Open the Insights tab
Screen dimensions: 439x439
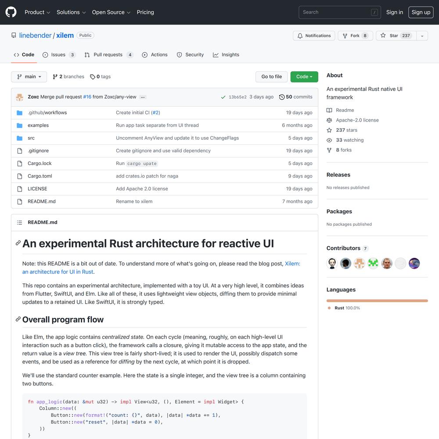pyautogui.click(x=226, y=55)
